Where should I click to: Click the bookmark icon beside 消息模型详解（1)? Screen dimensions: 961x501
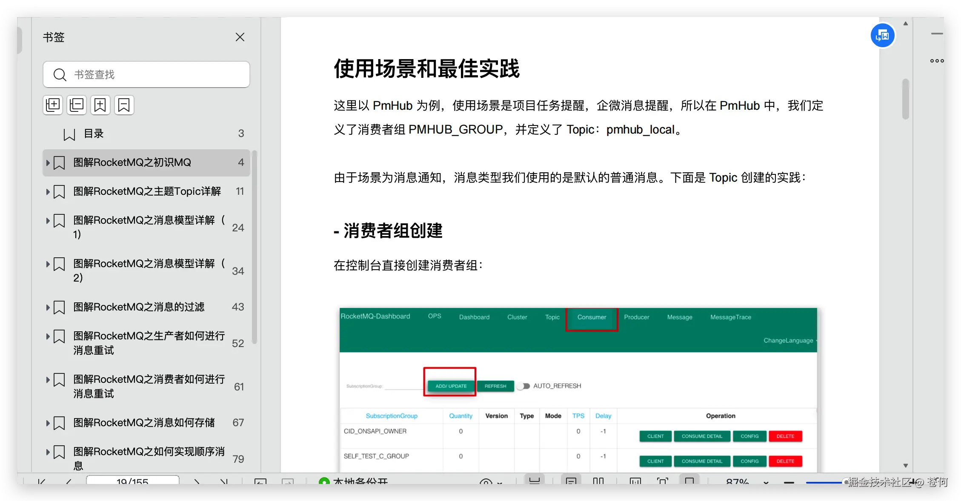coord(59,221)
